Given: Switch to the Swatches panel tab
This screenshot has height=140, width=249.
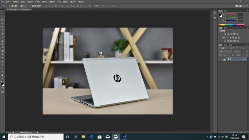Looking at the screenshot, I should coord(225,11).
